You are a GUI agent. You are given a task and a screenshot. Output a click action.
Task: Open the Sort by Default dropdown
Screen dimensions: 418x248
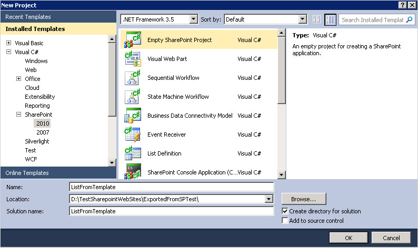(302, 19)
